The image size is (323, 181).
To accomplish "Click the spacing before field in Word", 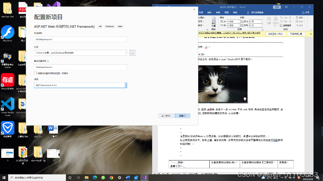I will (x=255, y=22).
